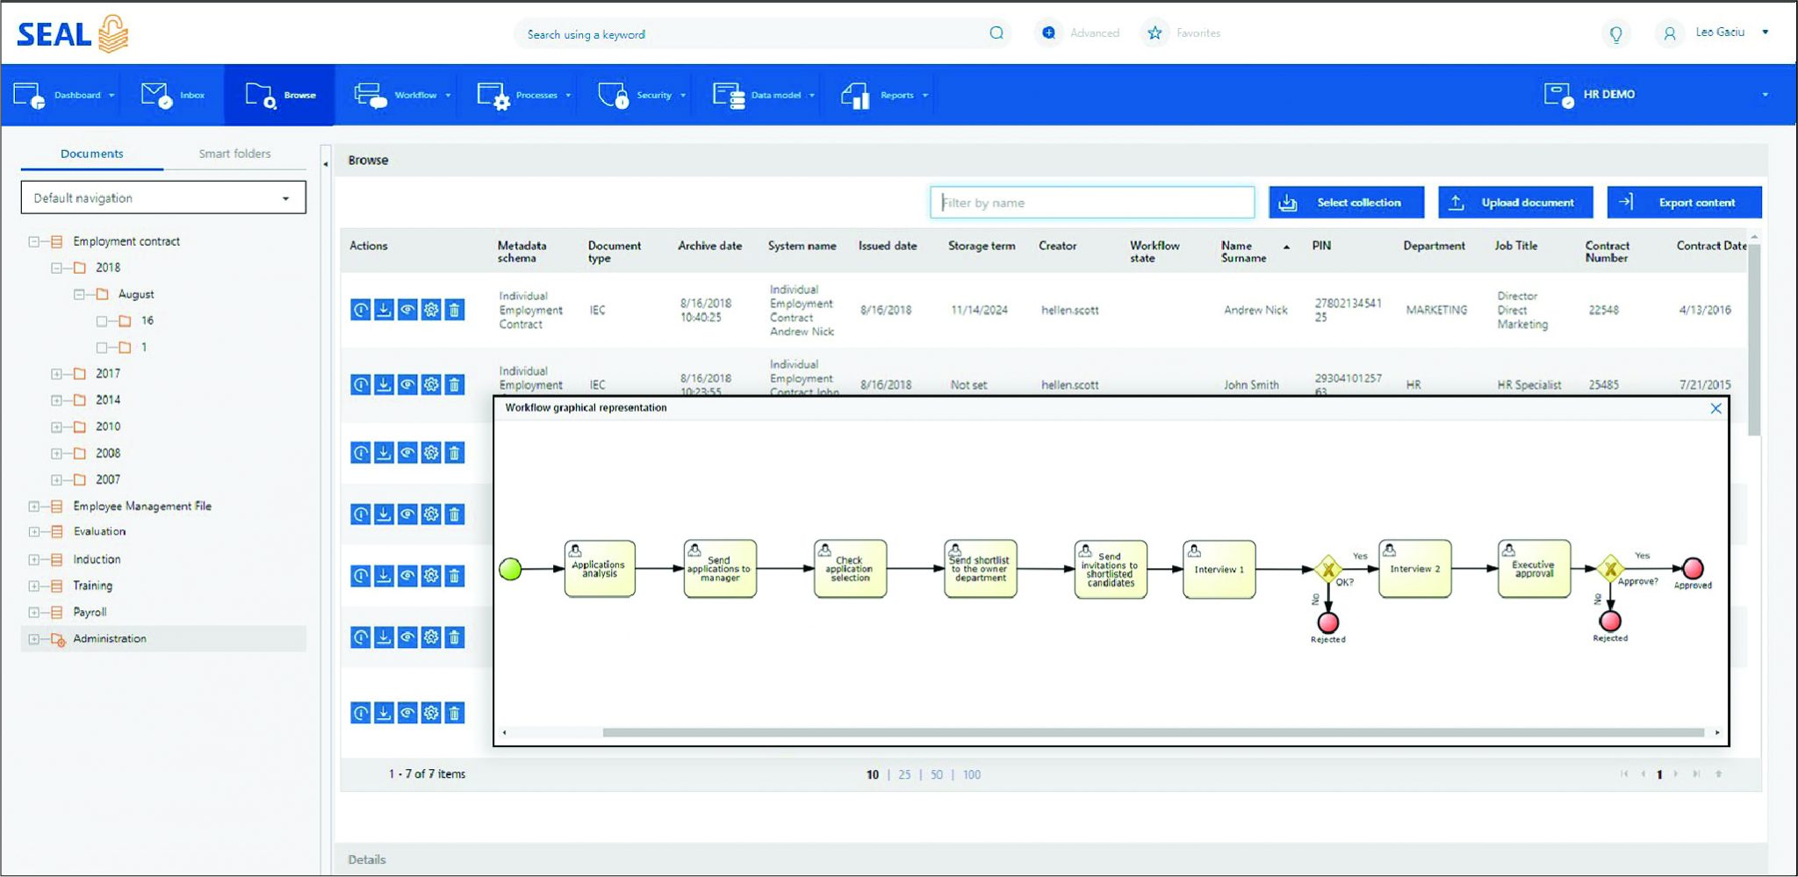Switch to the Smart folders tab
1798x877 pixels.
234,153
